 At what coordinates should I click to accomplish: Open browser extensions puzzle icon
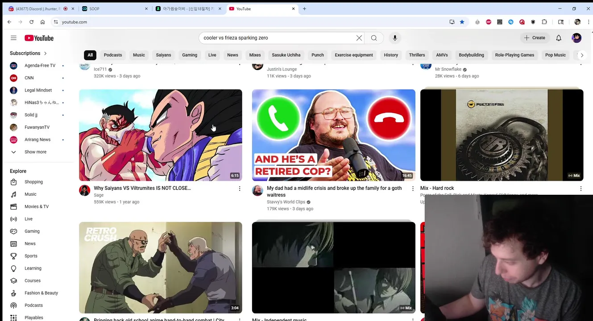click(x=544, y=22)
